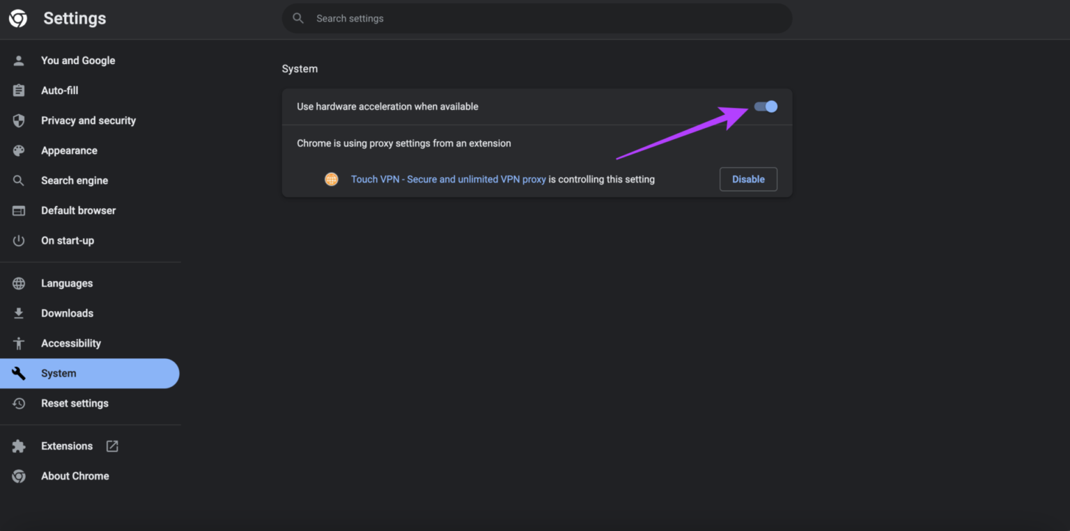This screenshot has height=531, width=1070.
Task: Click the On start-up power icon
Action: click(18, 240)
